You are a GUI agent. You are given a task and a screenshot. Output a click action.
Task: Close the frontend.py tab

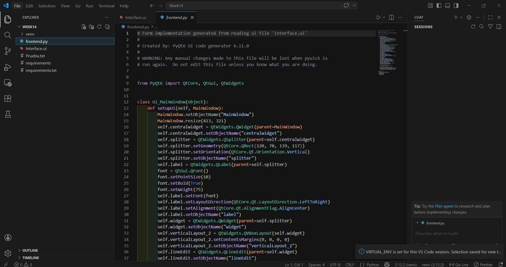coord(192,17)
